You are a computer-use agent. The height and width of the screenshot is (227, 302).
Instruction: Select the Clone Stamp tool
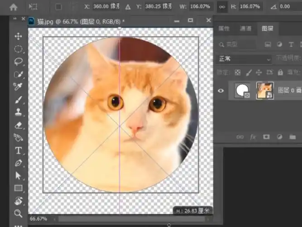tap(19, 112)
